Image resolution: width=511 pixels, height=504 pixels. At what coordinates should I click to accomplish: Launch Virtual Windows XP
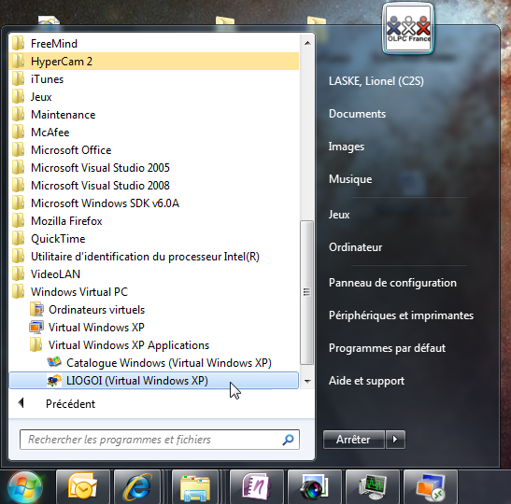coord(154,328)
